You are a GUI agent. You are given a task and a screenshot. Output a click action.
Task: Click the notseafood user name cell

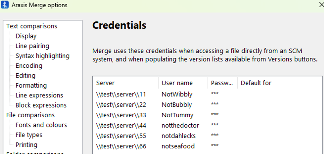178,146
